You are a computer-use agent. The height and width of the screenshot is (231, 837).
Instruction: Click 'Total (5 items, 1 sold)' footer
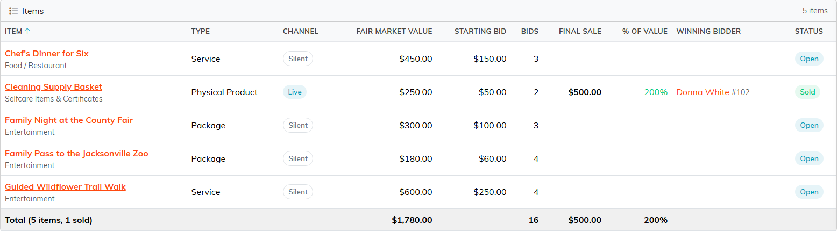pyautogui.click(x=48, y=220)
